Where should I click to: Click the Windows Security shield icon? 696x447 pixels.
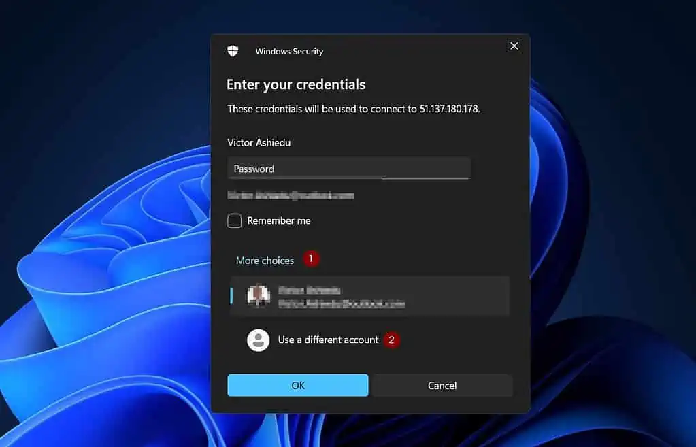coord(233,51)
